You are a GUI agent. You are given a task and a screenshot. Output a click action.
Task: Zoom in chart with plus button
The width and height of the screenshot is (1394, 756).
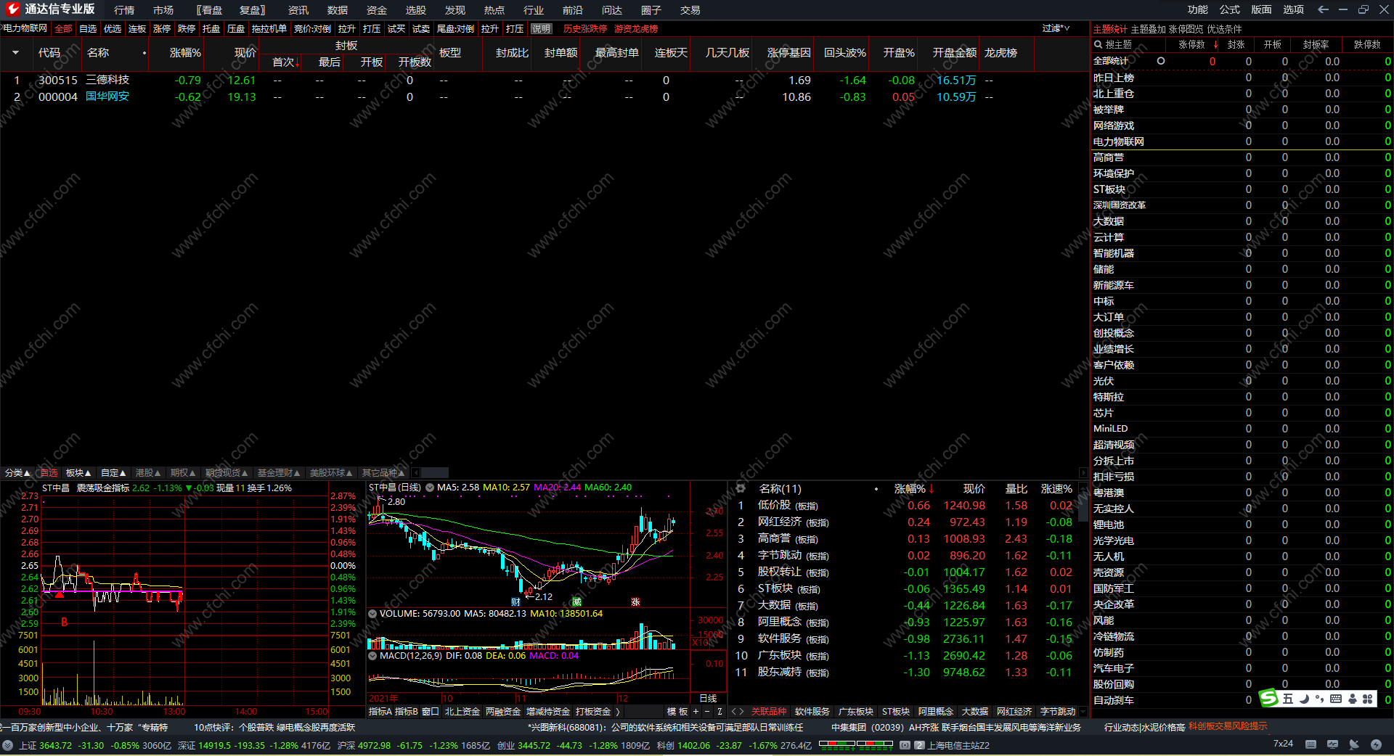pos(696,712)
